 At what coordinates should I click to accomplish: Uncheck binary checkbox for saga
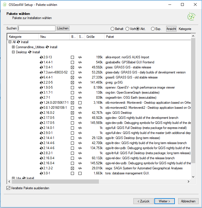point(72,168)
